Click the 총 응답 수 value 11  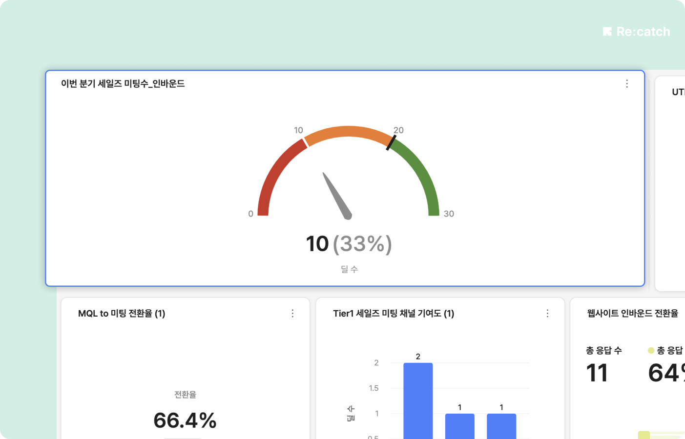[x=597, y=373]
